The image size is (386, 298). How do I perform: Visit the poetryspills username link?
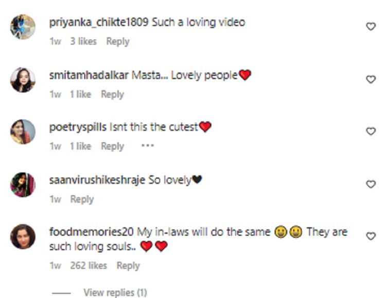click(78, 127)
